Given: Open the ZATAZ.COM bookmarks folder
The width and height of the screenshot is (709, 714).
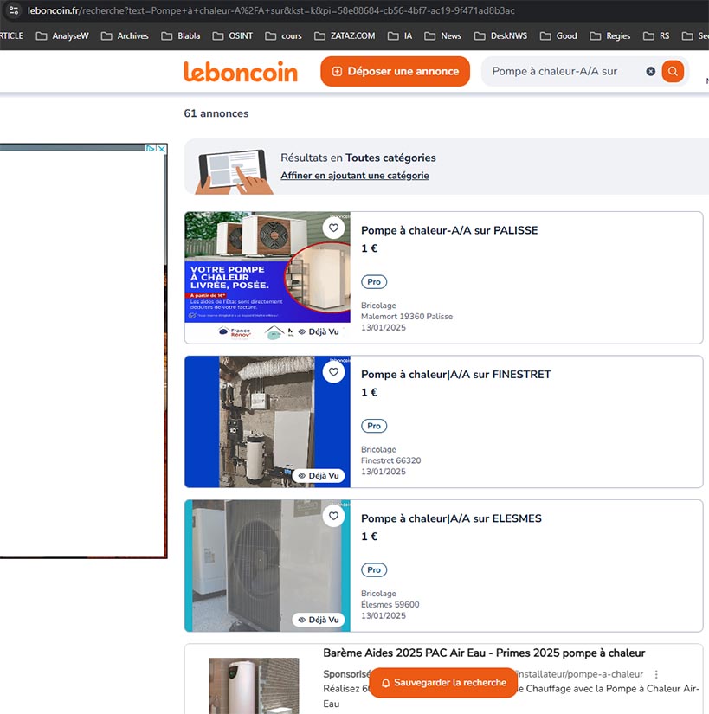Looking at the screenshot, I should pos(345,36).
